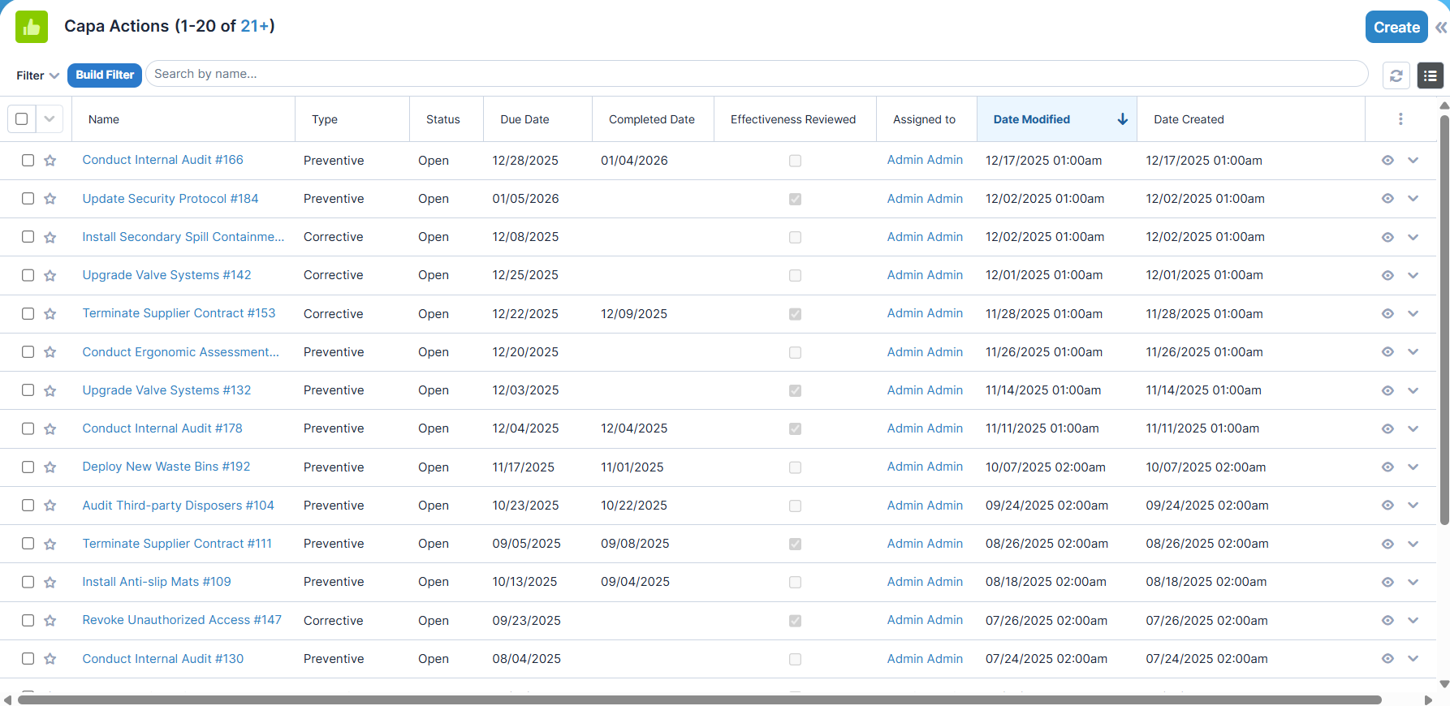The width and height of the screenshot is (1450, 706).
Task: Star the Conduct Ergonomic Assessment row
Action: click(50, 352)
